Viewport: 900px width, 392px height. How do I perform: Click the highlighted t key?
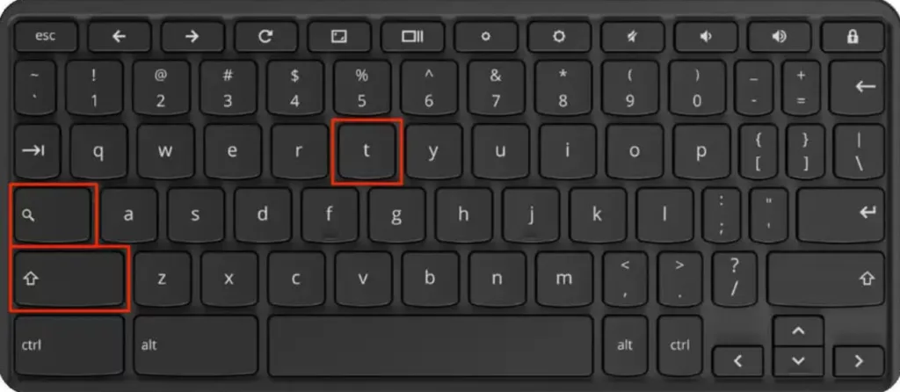(367, 151)
